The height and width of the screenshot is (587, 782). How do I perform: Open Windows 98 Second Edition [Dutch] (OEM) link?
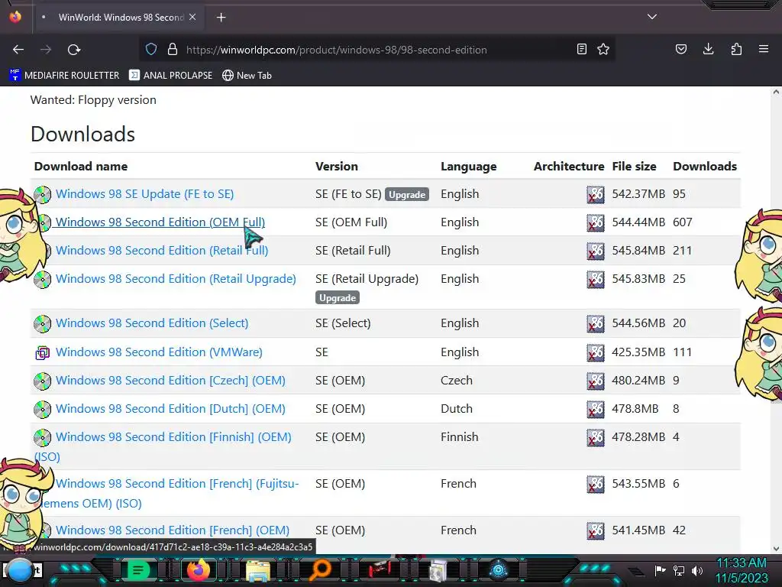tap(170, 408)
